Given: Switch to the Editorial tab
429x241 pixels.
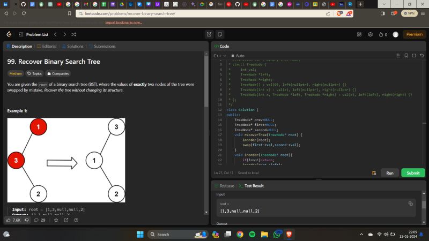Looking at the screenshot, I should tap(47, 47).
